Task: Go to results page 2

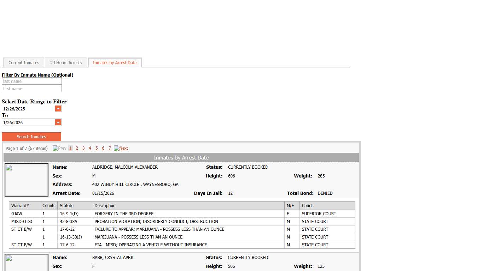Action: [77, 148]
